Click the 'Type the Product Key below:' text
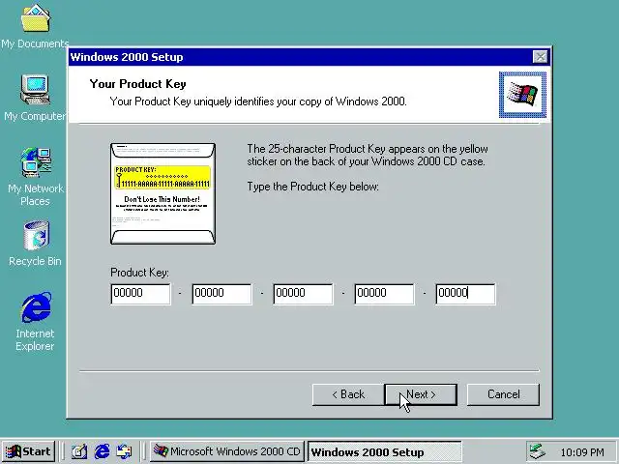Image resolution: width=619 pixels, height=464 pixels. [x=313, y=187]
